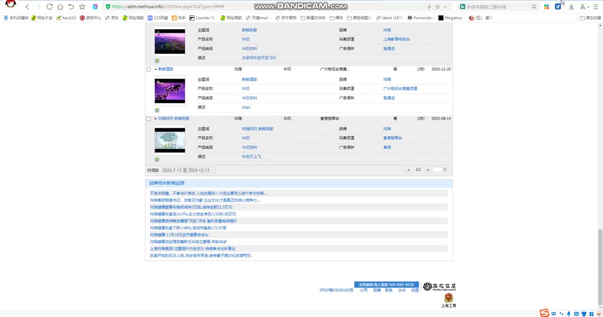Open the IME toolbox grid icon

pos(591,314)
